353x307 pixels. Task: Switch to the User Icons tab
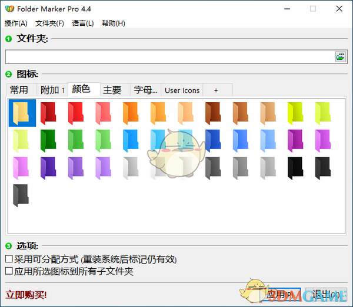[182, 90]
